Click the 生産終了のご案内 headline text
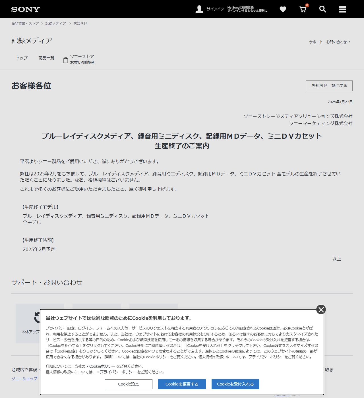This screenshot has height=398, width=364. 182,146
